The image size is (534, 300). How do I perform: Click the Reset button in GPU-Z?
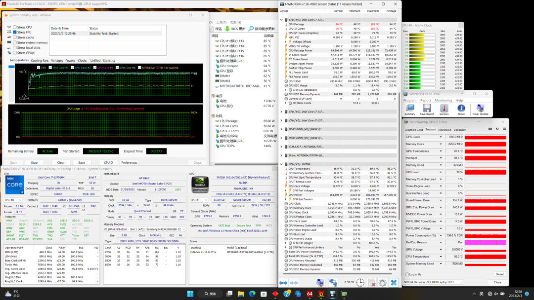499,274
